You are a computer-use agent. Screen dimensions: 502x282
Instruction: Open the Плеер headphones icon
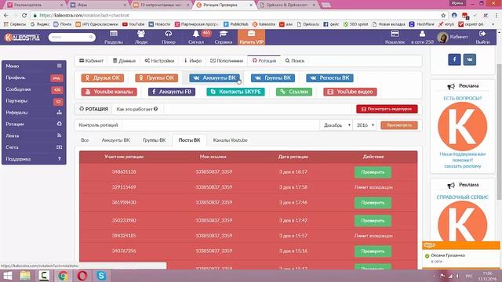click(x=169, y=37)
